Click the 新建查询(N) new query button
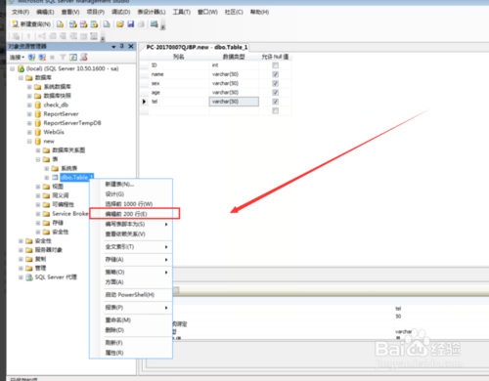This screenshot has height=381, width=489. point(31,24)
